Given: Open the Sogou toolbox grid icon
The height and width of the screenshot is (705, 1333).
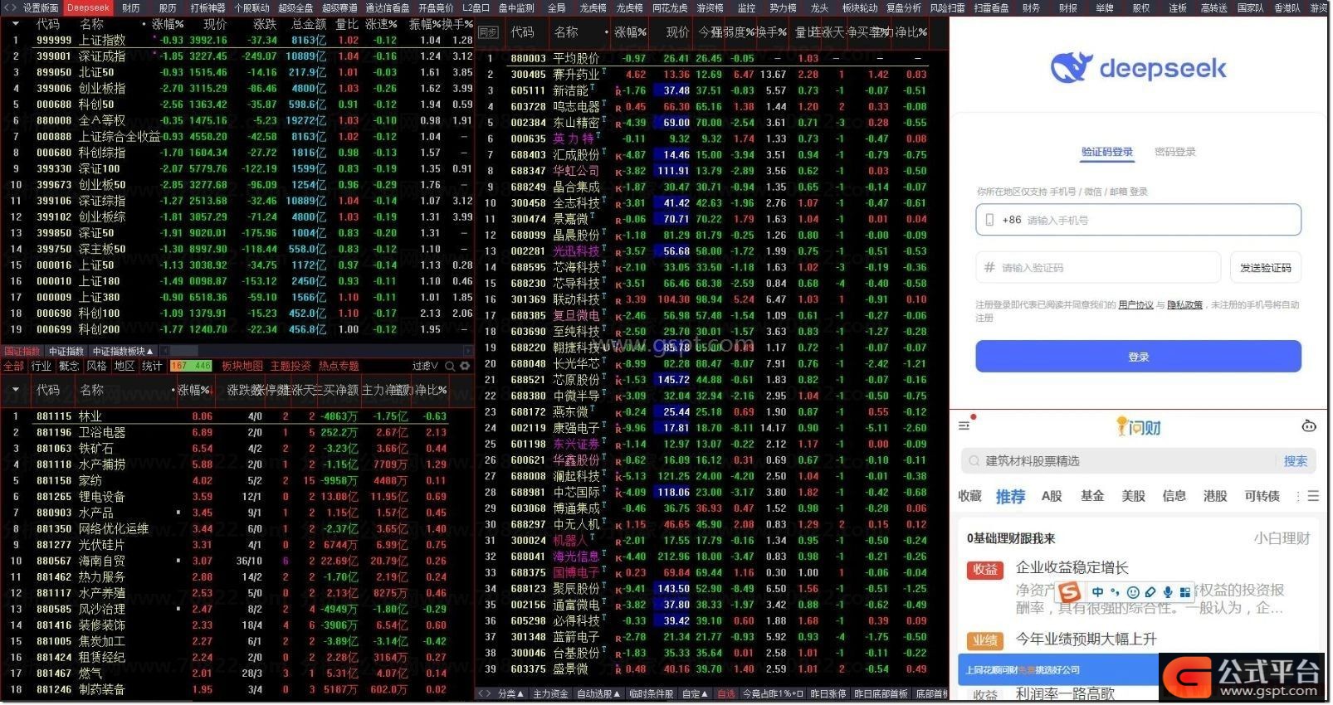Looking at the screenshot, I should pos(1184,592).
